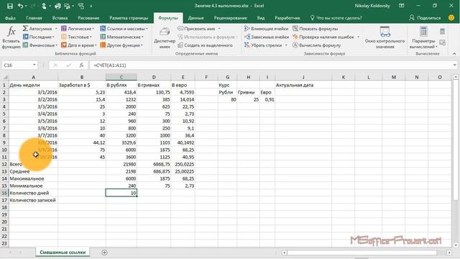This screenshot has width=460, height=259.
Task: Select cell A17 'Количество записей'
Action: click(x=34, y=200)
